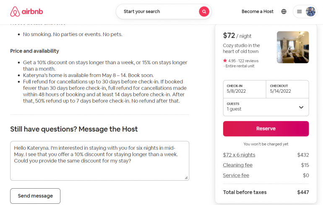Screen dimensions: 323x205
Task: Open the Service fee details link
Action: point(236,175)
